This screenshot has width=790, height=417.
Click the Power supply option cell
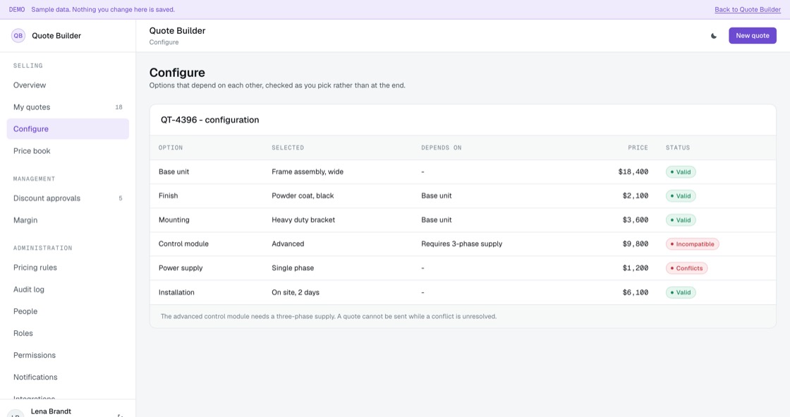pos(181,268)
